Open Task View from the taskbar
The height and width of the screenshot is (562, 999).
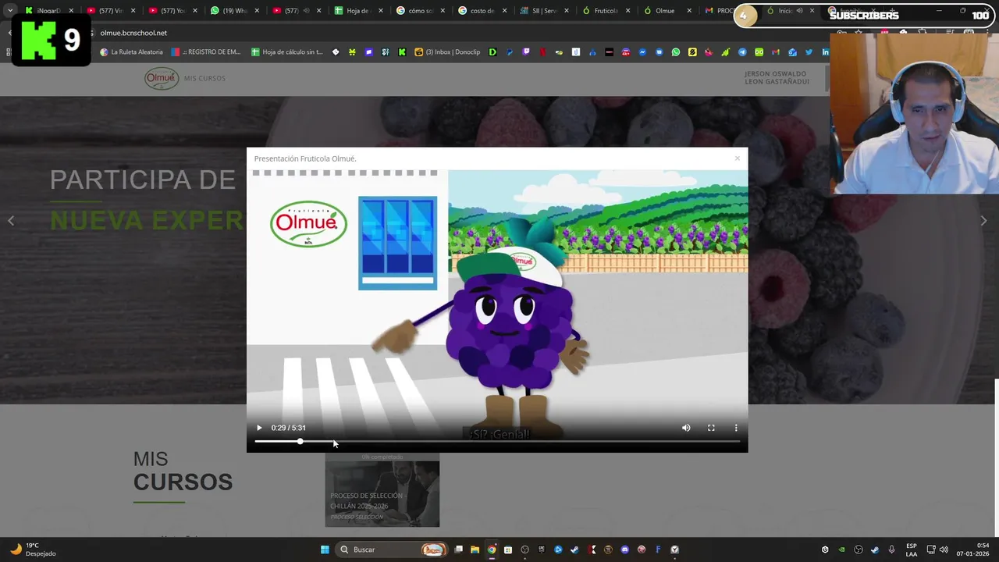(x=459, y=550)
